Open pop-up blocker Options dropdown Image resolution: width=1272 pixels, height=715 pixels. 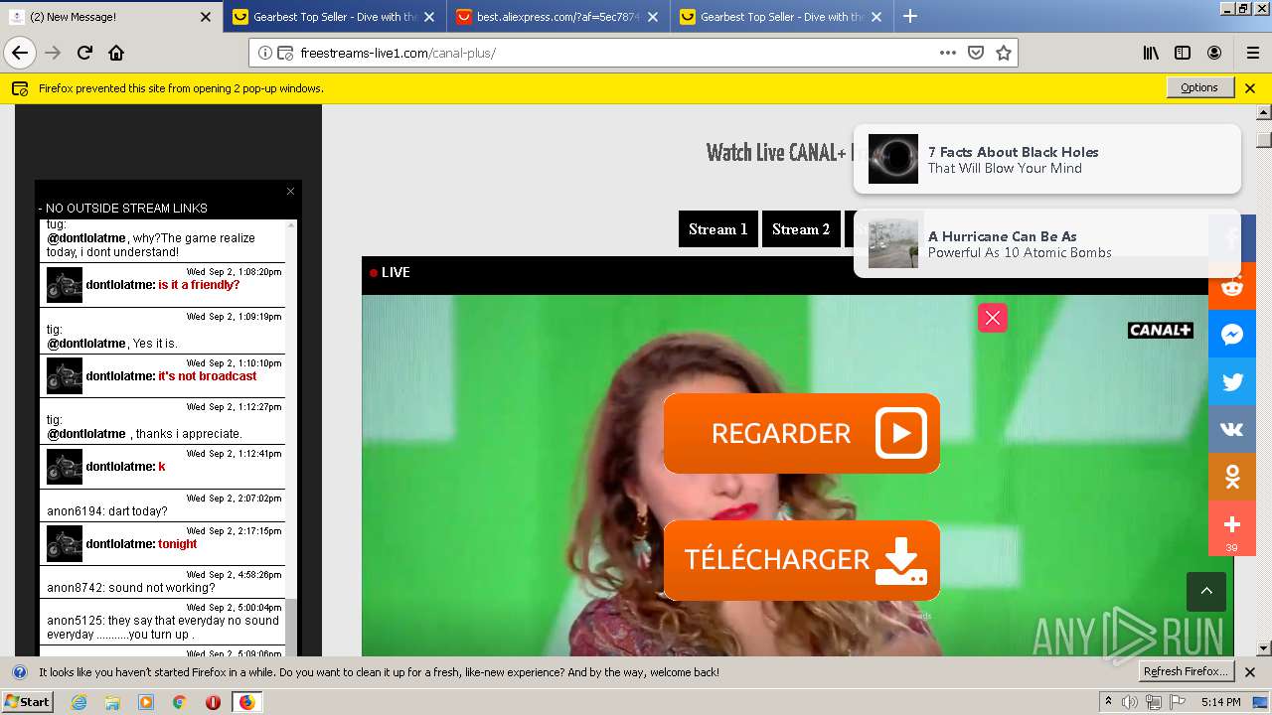coord(1199,87)
